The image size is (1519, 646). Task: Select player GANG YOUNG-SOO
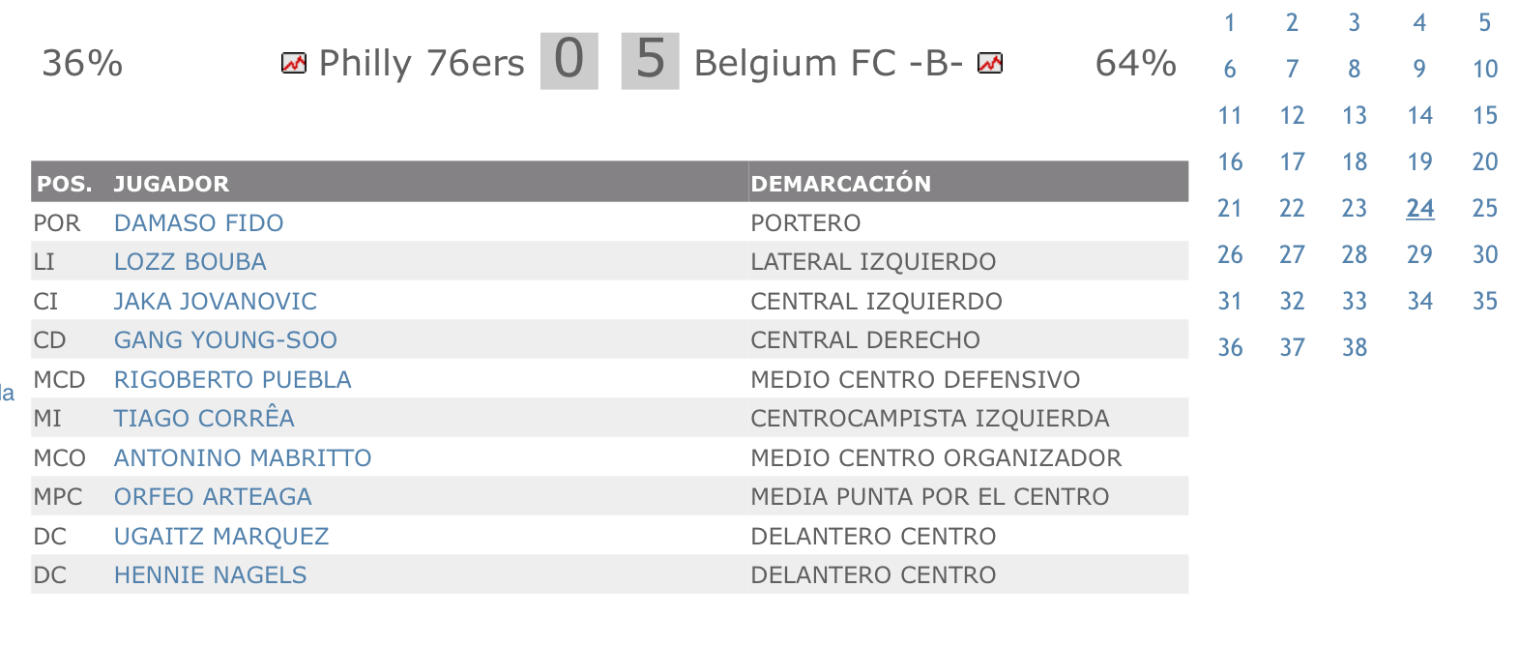(225, 340)
